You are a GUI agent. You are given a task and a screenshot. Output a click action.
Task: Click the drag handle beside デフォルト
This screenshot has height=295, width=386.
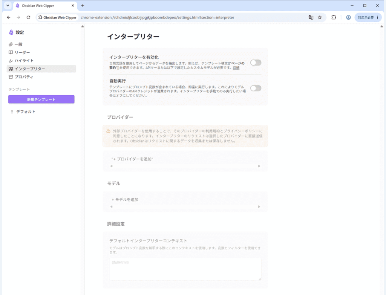coord(12,112)
